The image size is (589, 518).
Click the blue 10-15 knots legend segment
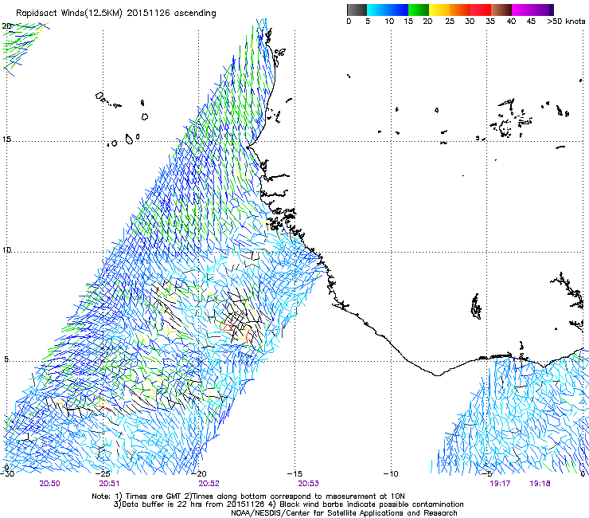coord(397,10)
